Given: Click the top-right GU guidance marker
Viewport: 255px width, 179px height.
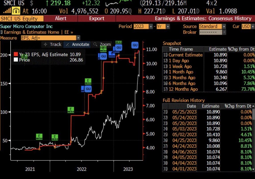Looking at the screenshot, I should [x=135, y=45].
